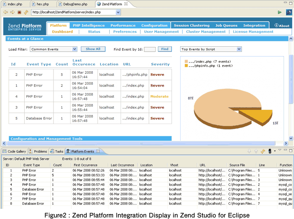The width and height of the screenshot is (294, 219).
Task: Select Database Error row with ID 5 in events view
Action: coord(147,189)
